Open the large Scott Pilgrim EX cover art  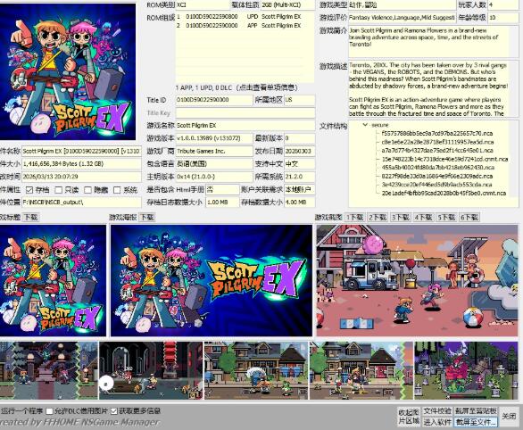[x=67, y=71]
